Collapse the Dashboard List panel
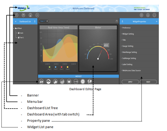 pos(16,22)
